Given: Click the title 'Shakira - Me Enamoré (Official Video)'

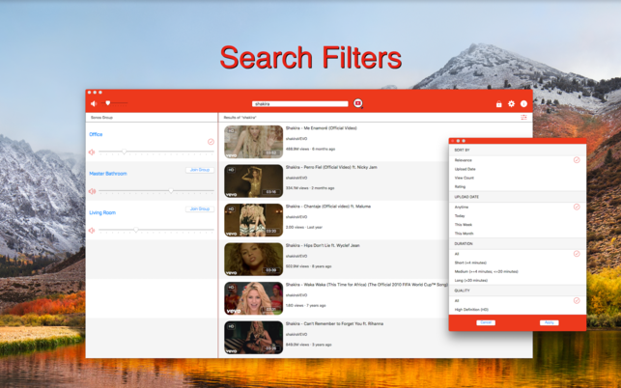Looking at the screenshot, I should click(322, 128).
